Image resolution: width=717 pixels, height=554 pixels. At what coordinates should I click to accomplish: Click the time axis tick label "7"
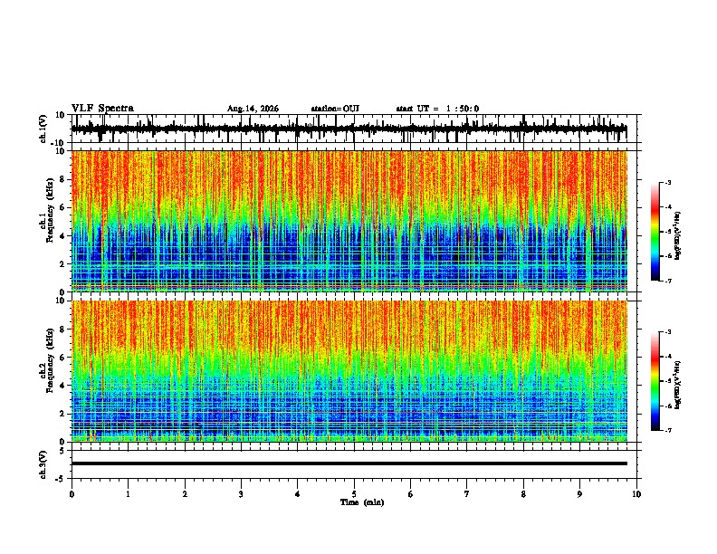[x=467, y=494]
